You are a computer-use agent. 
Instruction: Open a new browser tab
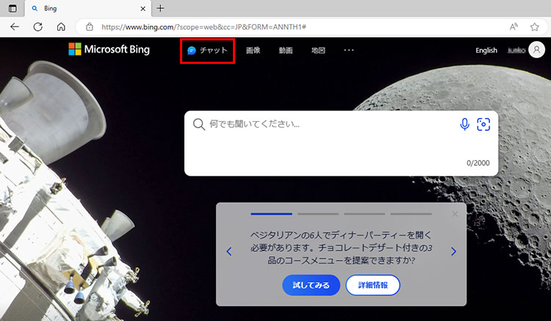point(160,8)
